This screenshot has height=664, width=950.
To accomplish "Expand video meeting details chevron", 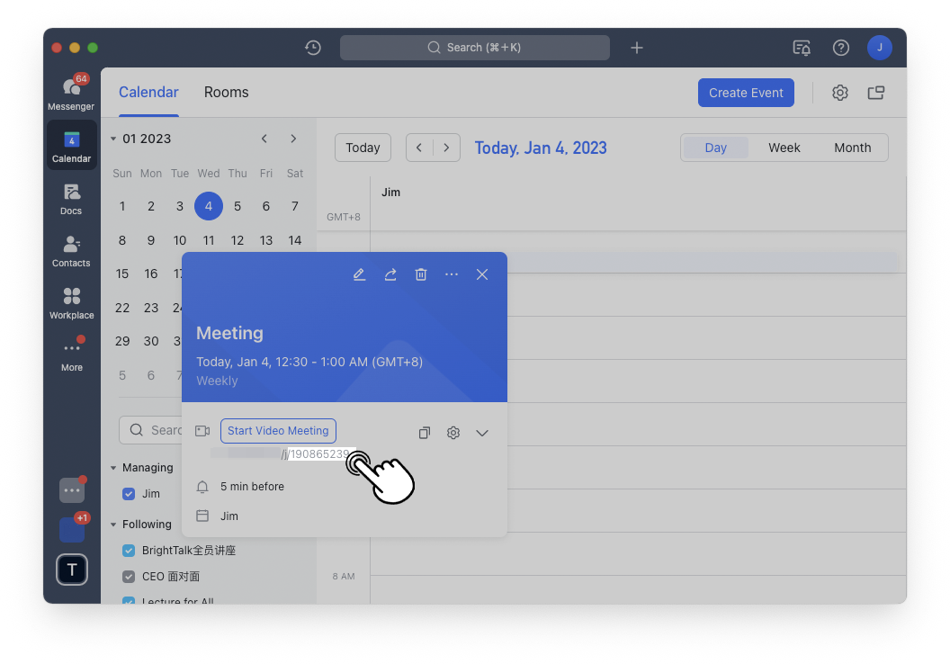I will (482, 433).
